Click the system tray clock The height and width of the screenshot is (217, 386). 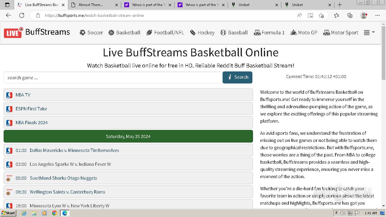371,213
